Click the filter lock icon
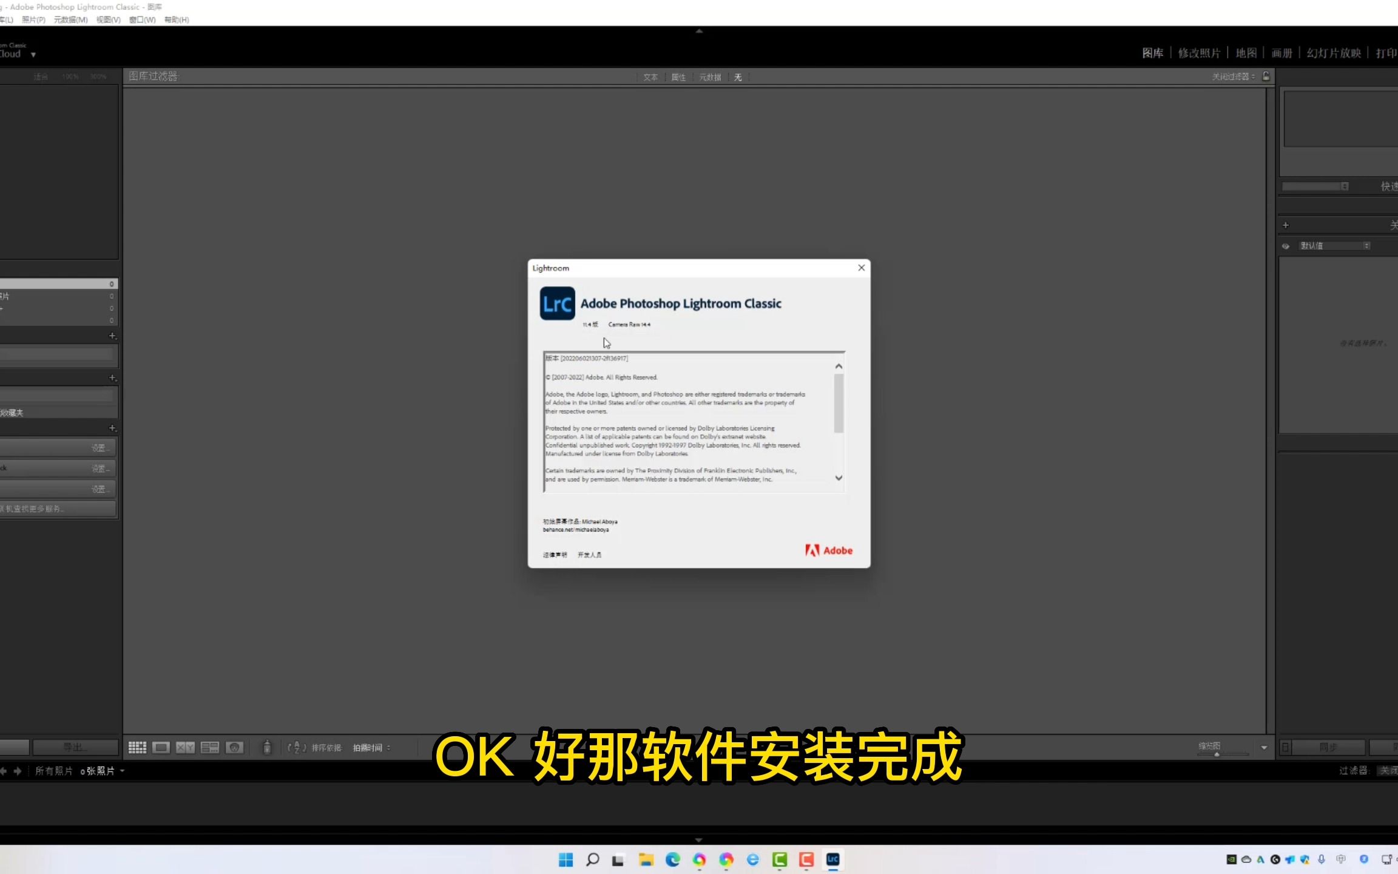Screen dimensions: 1398x874 pos(1266,76)
